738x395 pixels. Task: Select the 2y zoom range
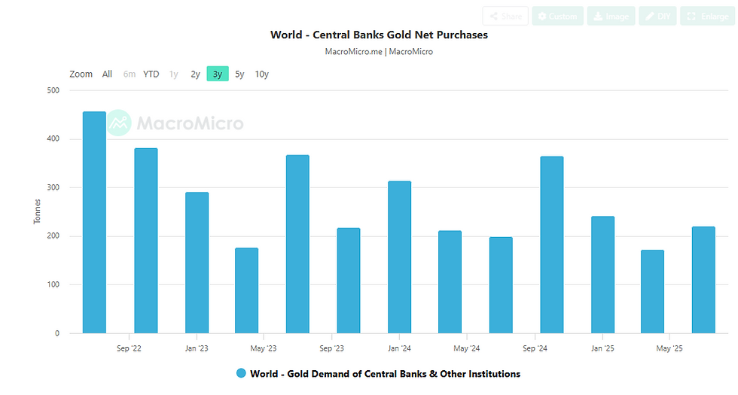point(195,74)
